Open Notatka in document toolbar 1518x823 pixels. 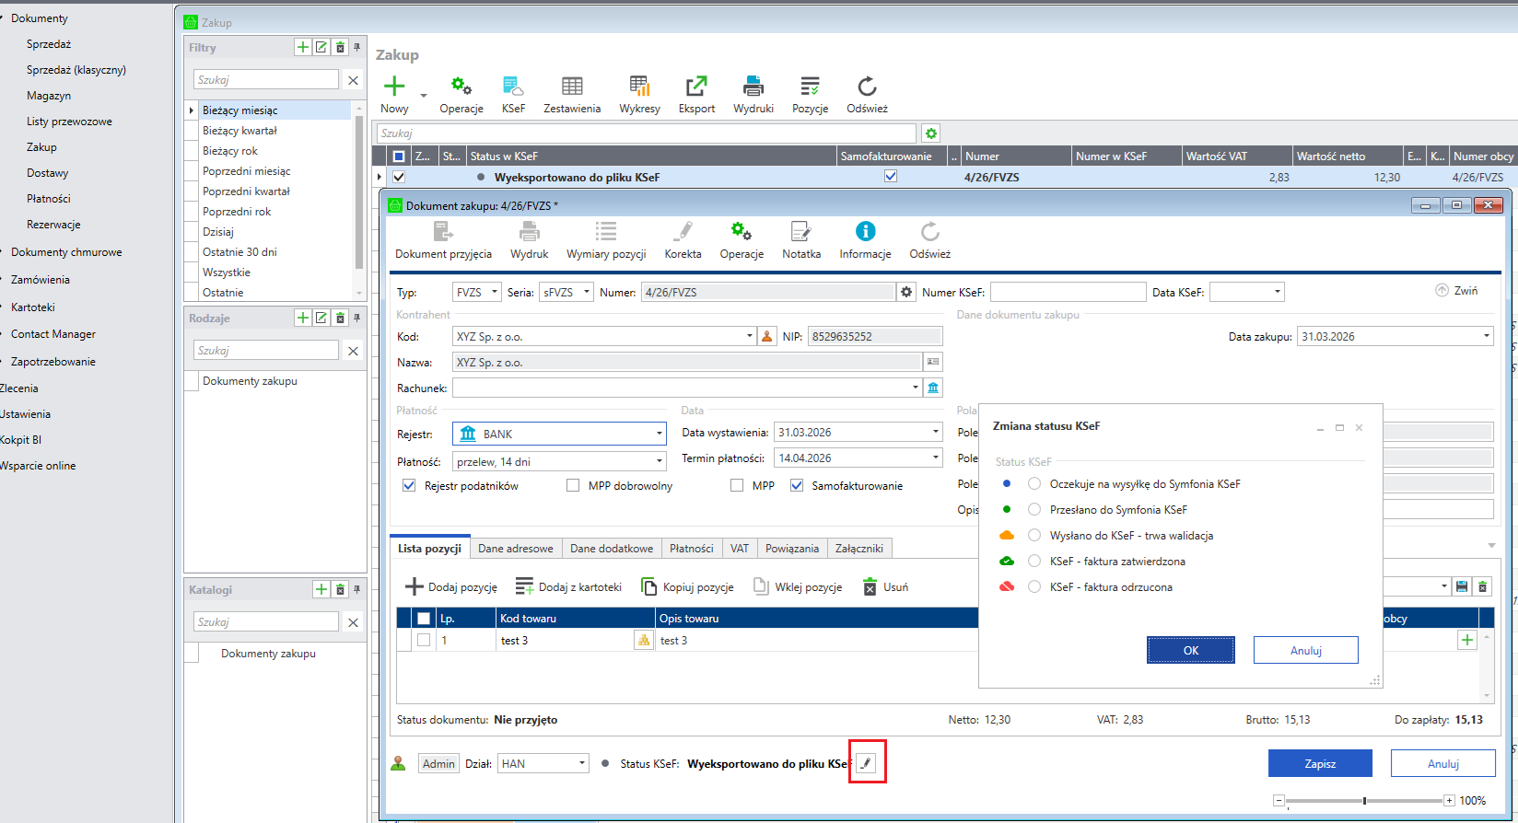800,231
